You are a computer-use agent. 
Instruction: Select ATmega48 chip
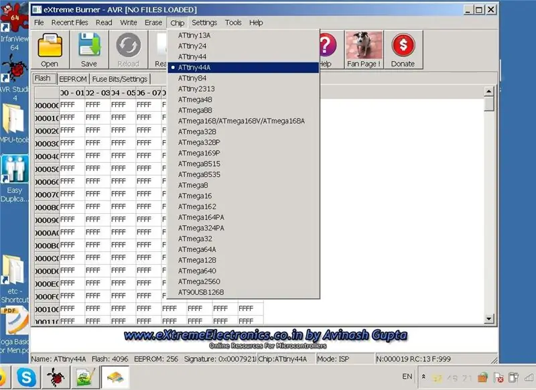(243, 100)
